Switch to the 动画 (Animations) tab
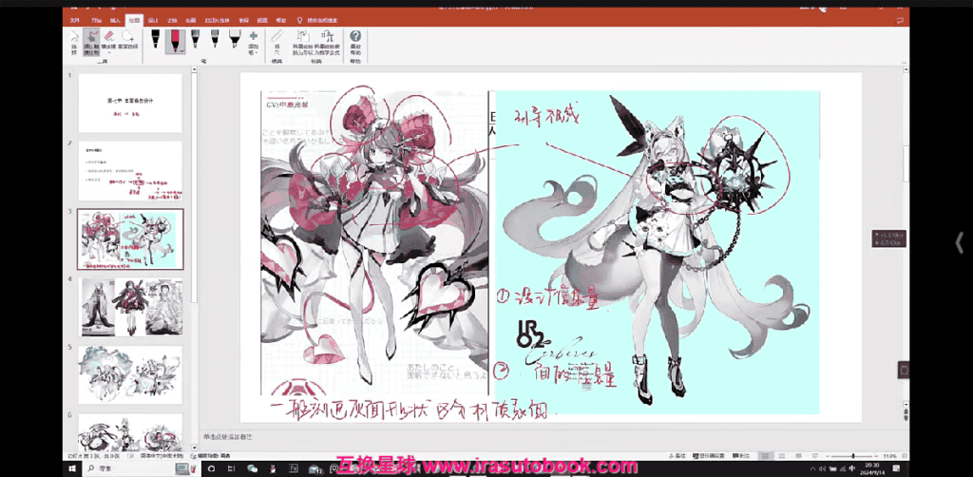 click(190, 21)
